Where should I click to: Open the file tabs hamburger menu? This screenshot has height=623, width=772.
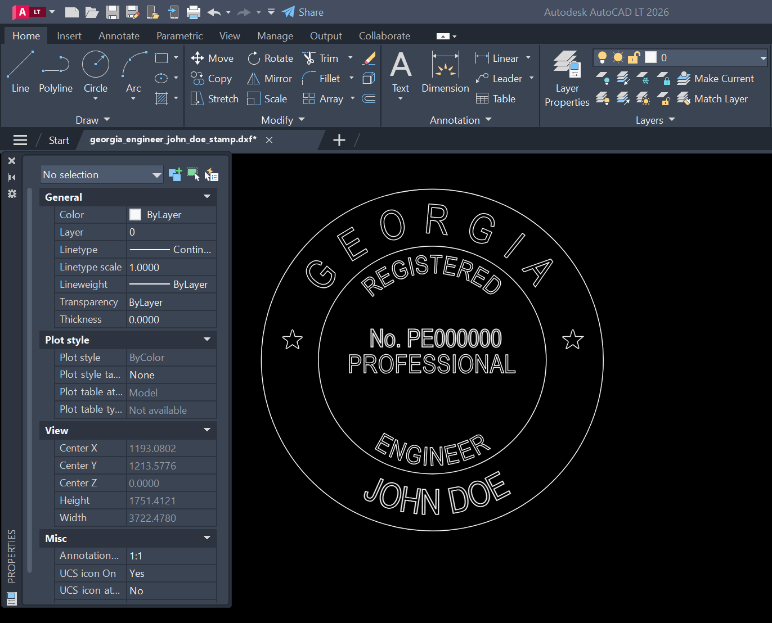(20, 140)
